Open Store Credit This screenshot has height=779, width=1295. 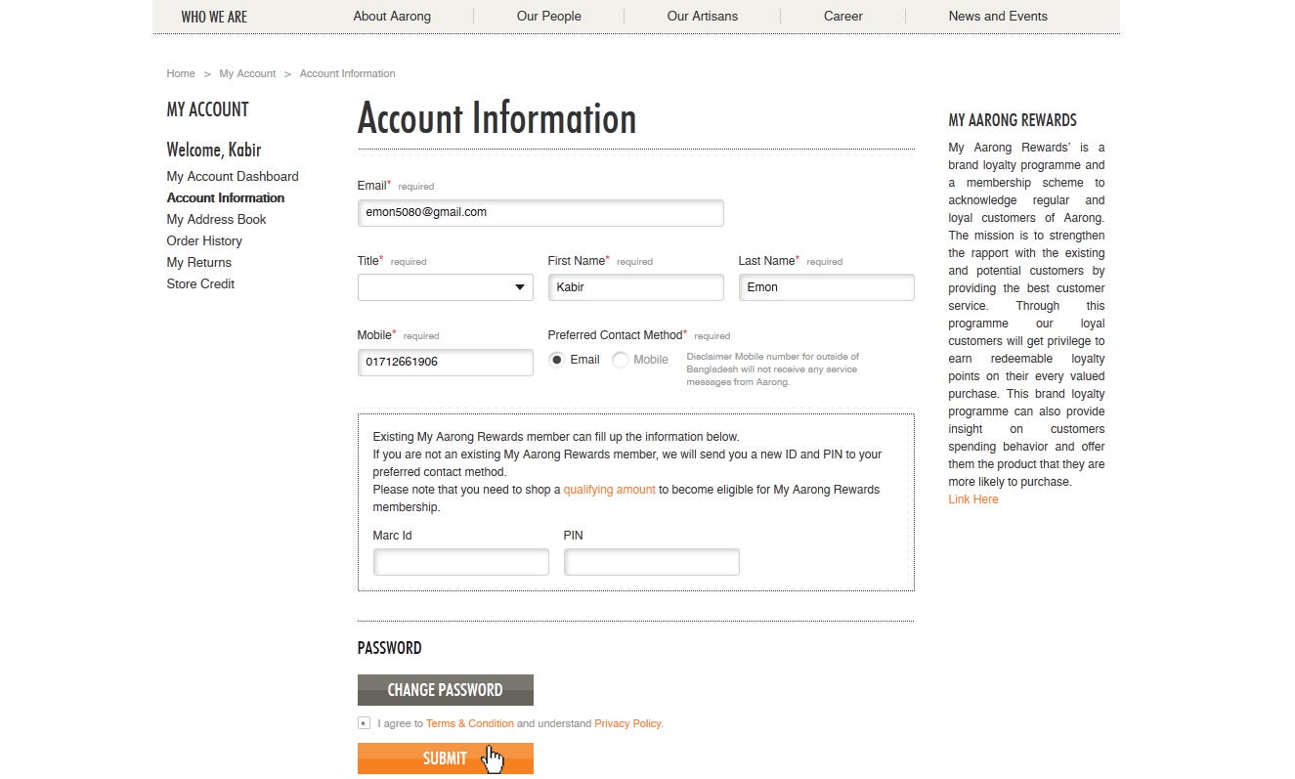point(200,283)
